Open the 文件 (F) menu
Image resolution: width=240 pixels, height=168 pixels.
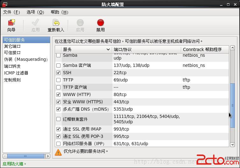tap(11, 12)
